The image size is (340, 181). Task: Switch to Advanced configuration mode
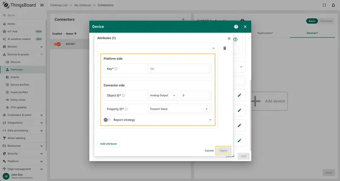(x=326, y=21)
